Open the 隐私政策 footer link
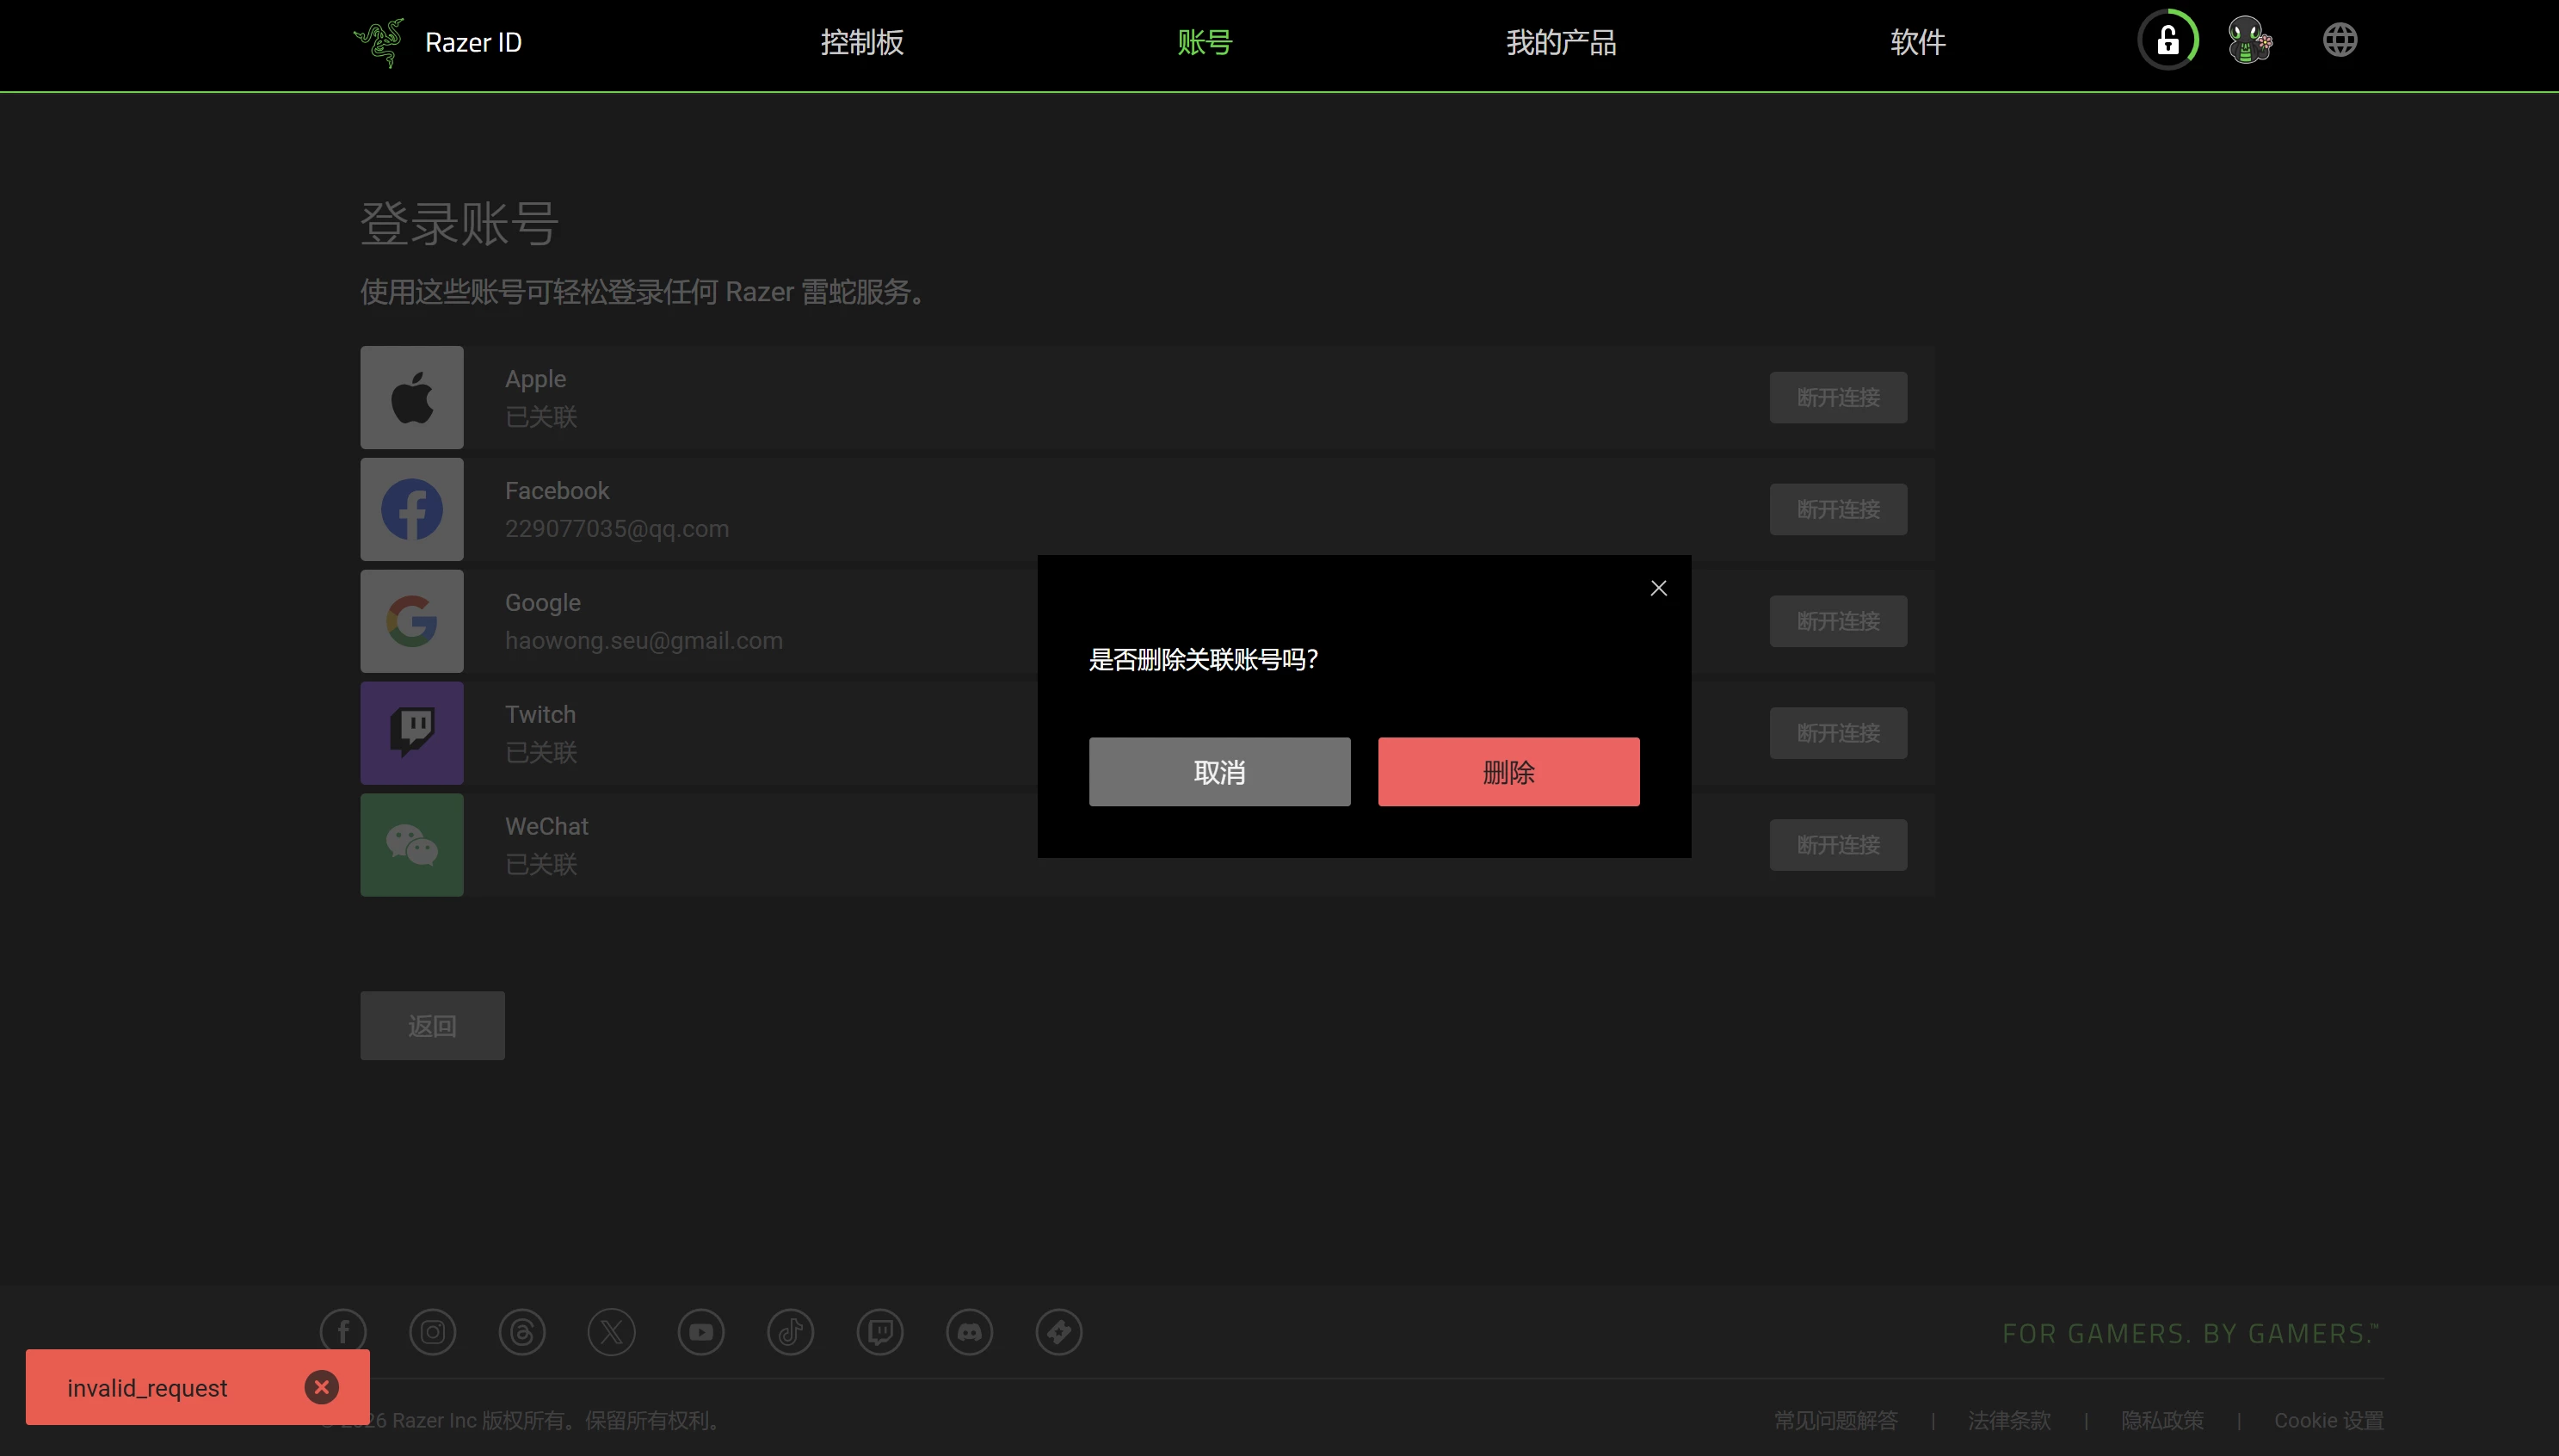The height and width of the screenshot is (1456, 2559). (x=2161, y=1420)
